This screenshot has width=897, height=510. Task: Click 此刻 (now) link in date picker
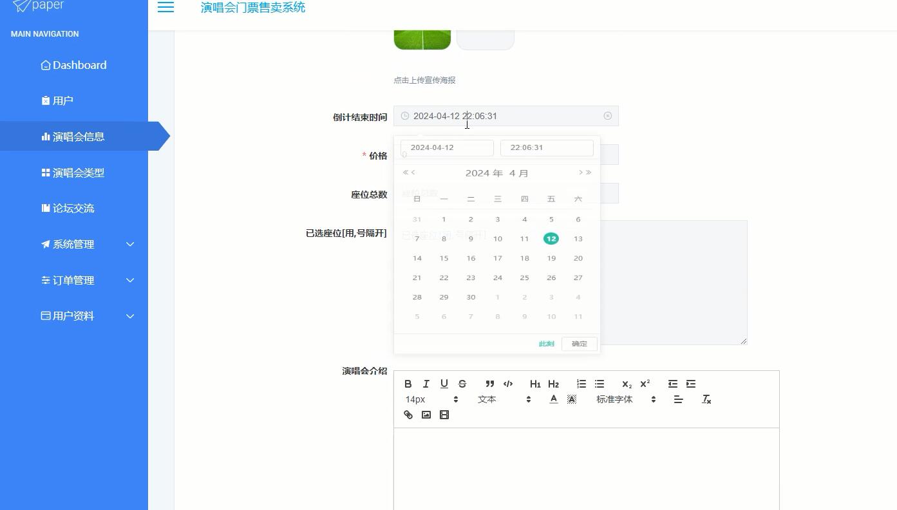click(x=546, y=344)
